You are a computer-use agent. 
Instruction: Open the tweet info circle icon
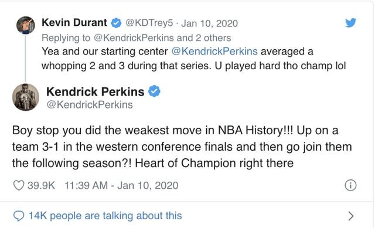(x=350, y=185)
